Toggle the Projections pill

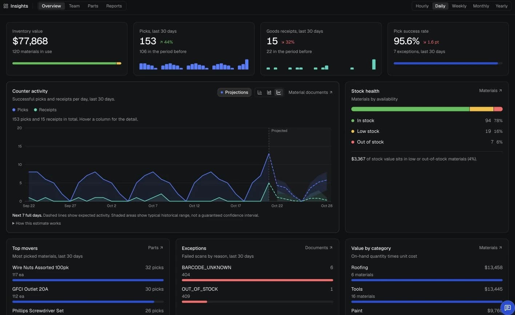[234, 93]
